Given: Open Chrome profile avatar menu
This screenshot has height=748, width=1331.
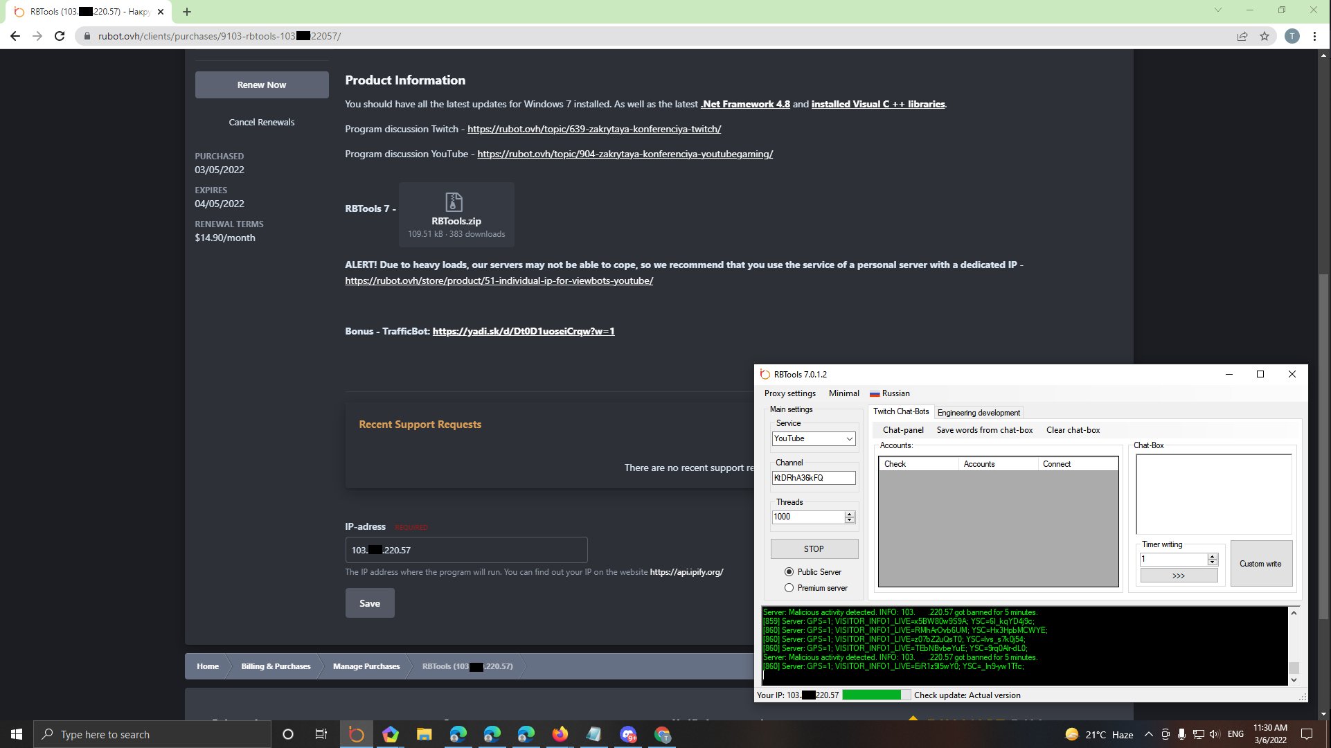Looking at the screenshot, I should point(1292,36).
